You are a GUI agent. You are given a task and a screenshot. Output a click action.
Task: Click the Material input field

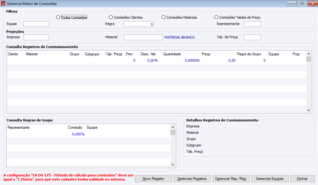click(143, 37)
